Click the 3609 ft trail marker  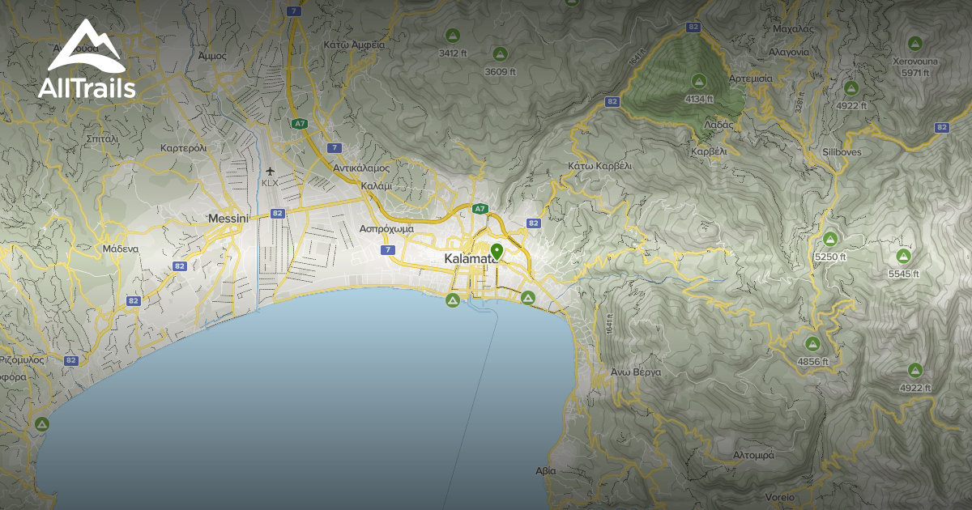(501, 53)
